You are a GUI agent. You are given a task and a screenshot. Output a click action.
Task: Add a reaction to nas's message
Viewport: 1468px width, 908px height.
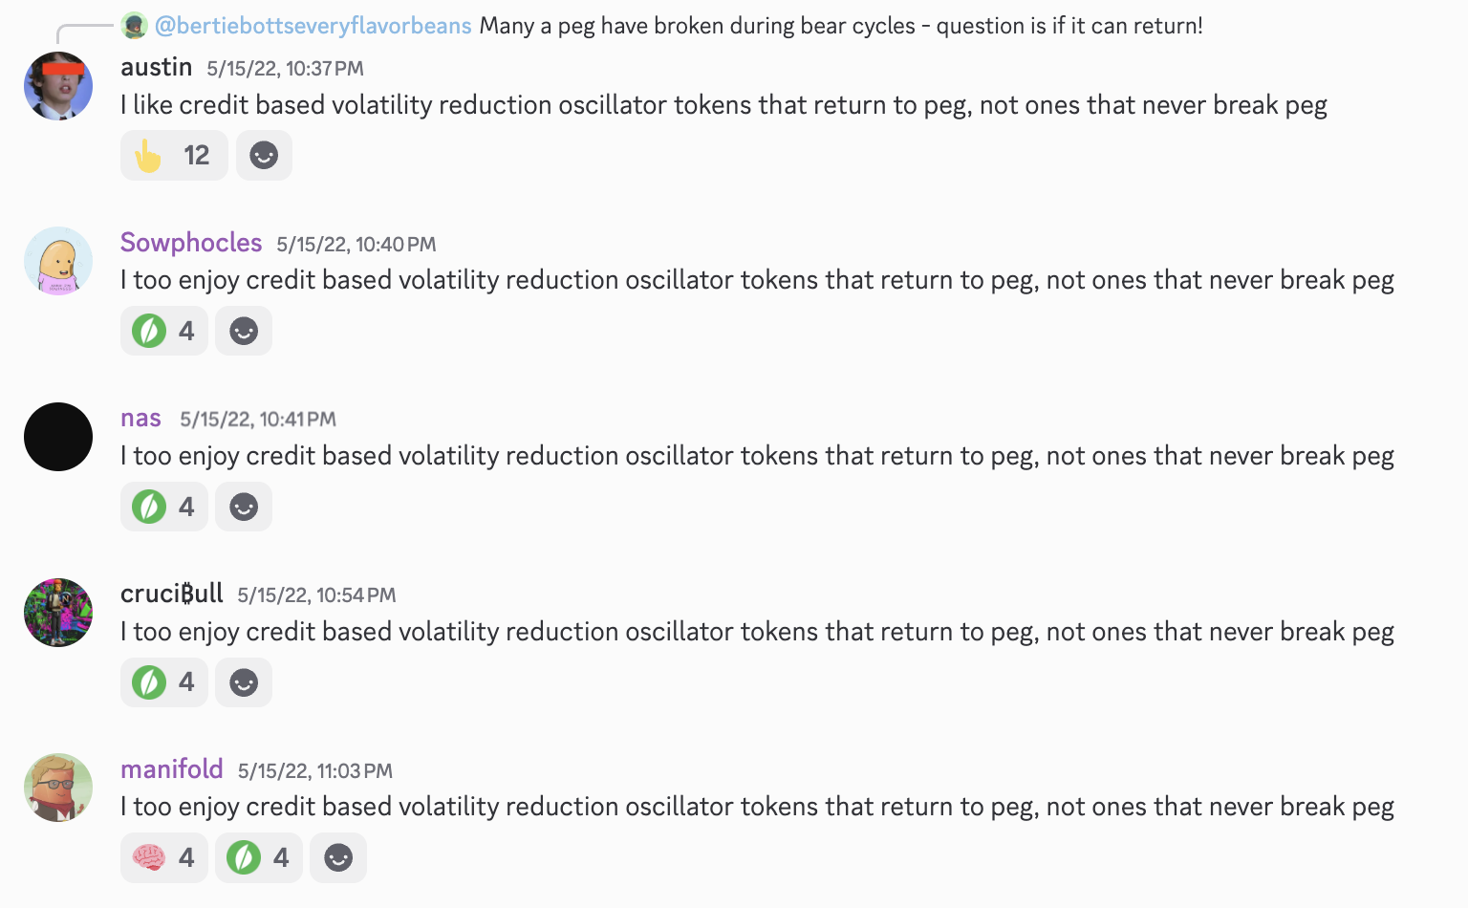[x=244, y=507]
